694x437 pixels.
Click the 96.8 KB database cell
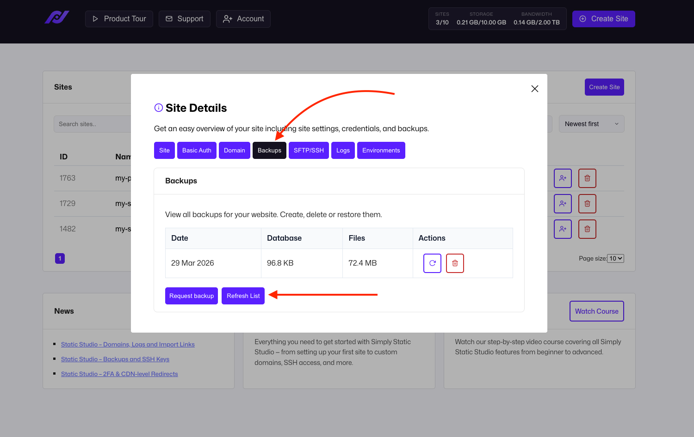point(302,263)
